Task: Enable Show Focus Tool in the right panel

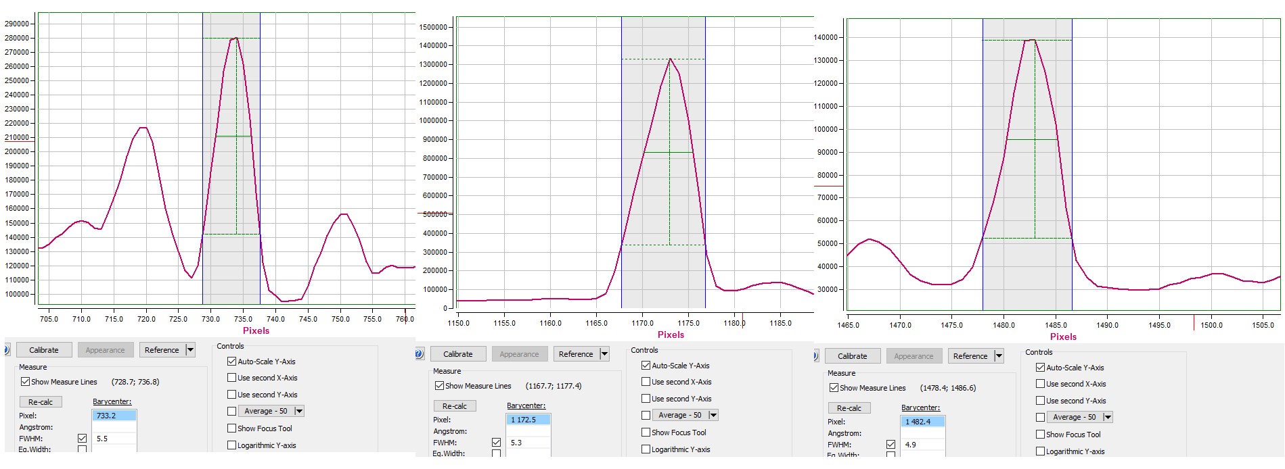Action: click(1041, 435)
